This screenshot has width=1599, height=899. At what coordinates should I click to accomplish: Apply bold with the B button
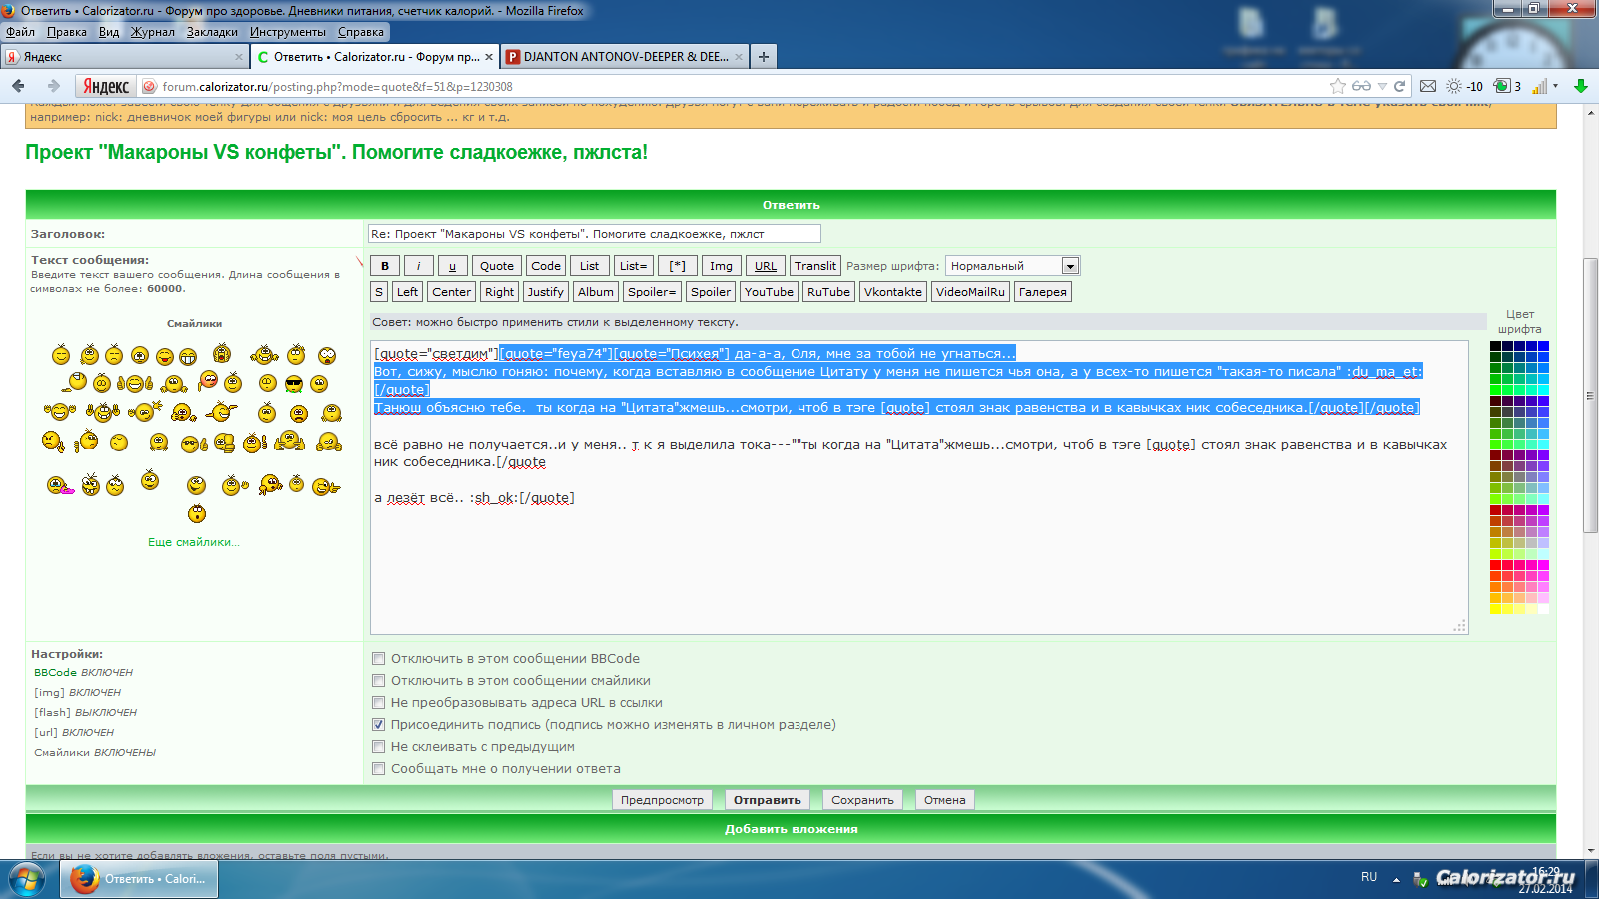pos(385,266)
